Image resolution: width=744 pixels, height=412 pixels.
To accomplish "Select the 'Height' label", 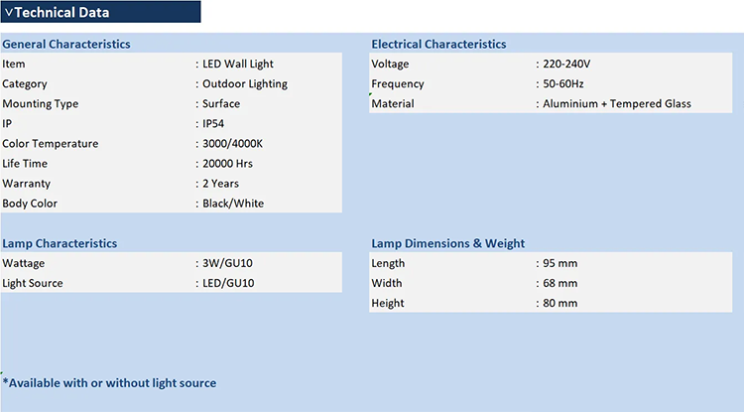I will coord(387,304).
